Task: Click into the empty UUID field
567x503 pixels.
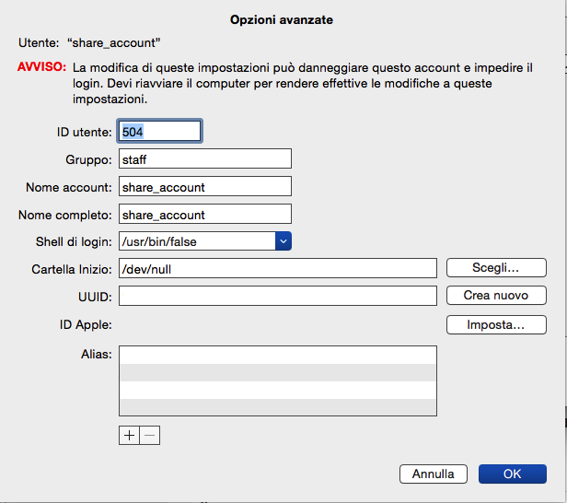Action: pos(278,296)
